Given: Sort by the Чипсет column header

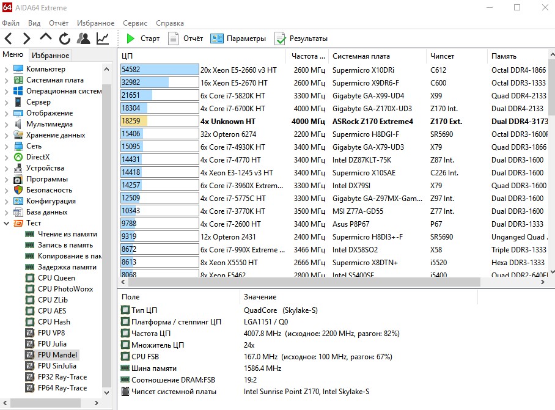Looking at the screenshot, I should pos(457,56).
